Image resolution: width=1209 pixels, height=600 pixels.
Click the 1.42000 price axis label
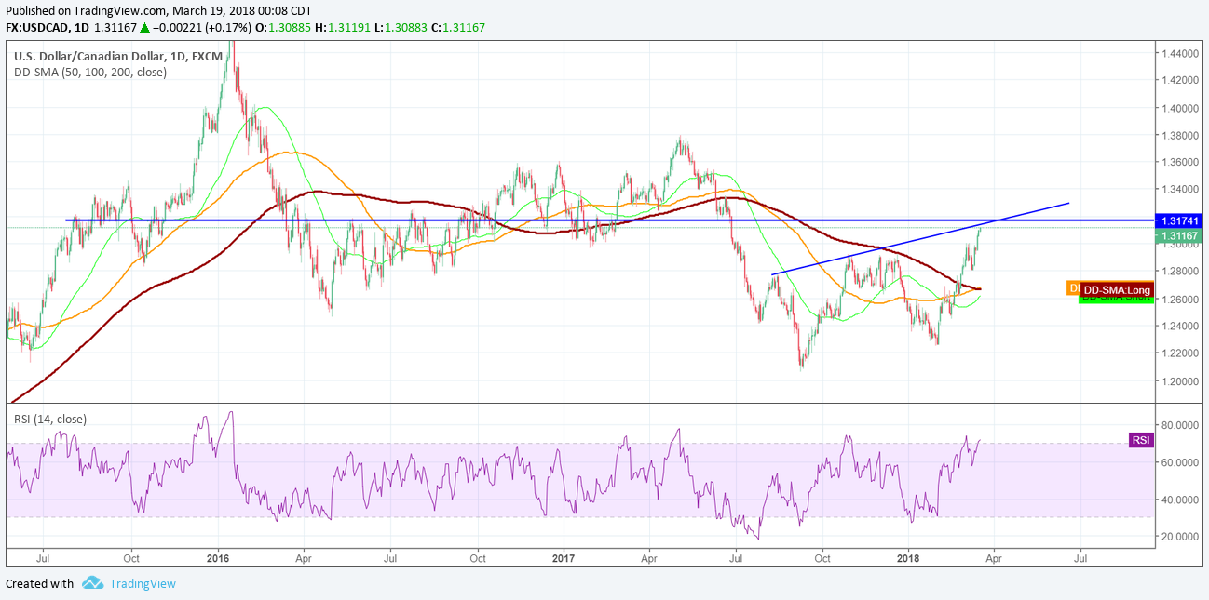1181,81
